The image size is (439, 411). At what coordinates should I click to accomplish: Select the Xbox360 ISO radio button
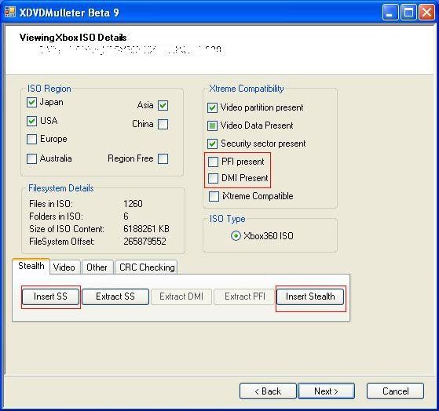[236, 236]
